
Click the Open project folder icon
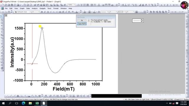pos(35,5)
